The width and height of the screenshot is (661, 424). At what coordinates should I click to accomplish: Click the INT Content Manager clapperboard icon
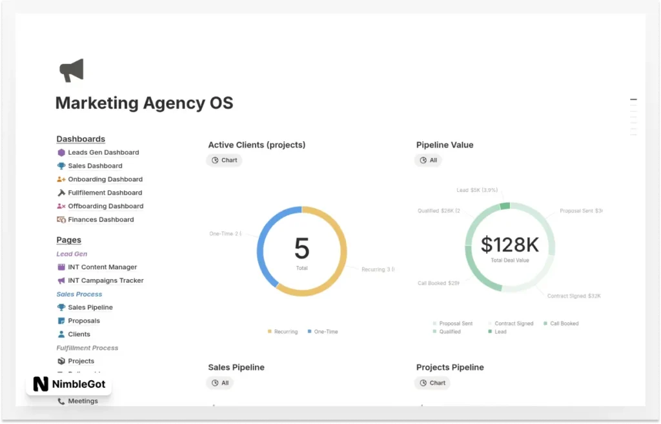point(61,267)
